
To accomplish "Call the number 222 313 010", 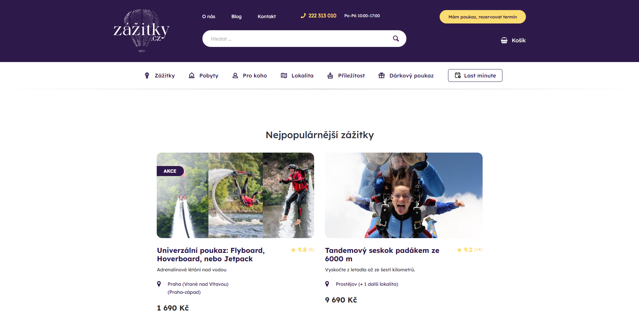I will click(322, 15).
